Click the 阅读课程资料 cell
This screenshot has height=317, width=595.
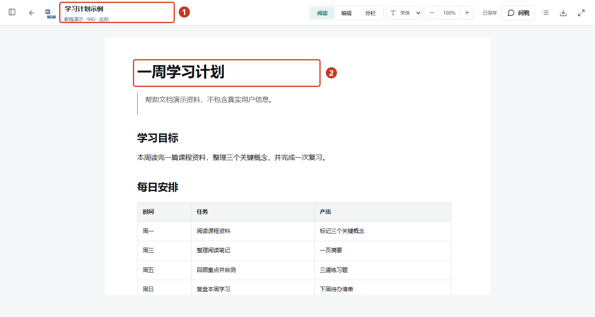tap(253, 231)
